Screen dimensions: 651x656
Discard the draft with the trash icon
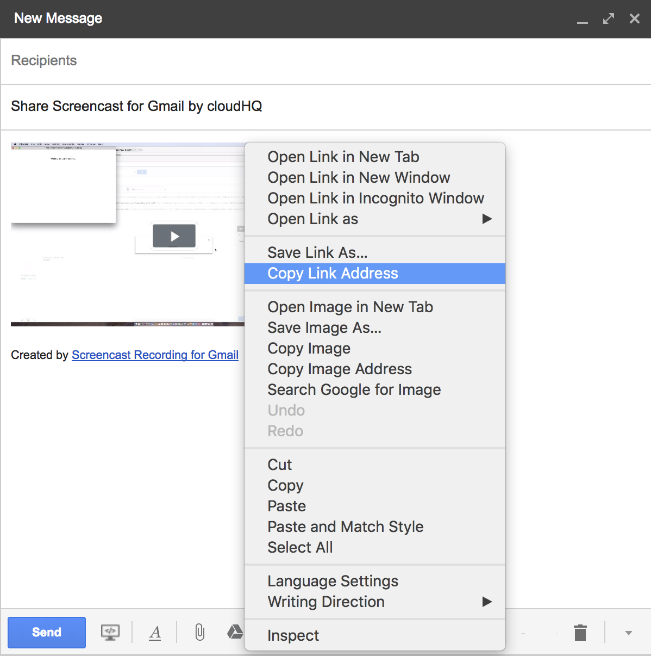point(580,632)
